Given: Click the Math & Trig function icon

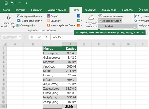Looking at the screenshot, I should pyautogui.click(x=79, y=21).
